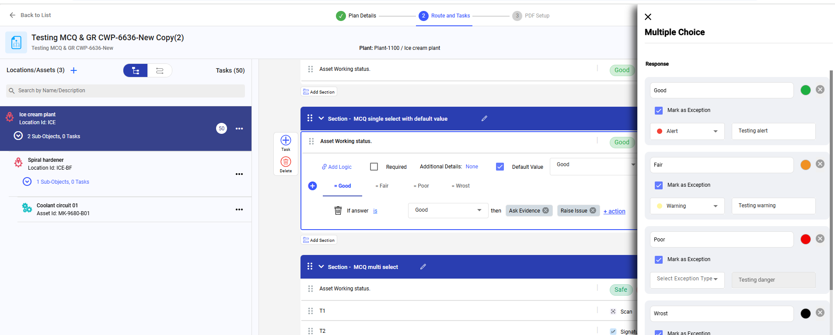
Task: Remove the Fair response option
Action: 820,164
